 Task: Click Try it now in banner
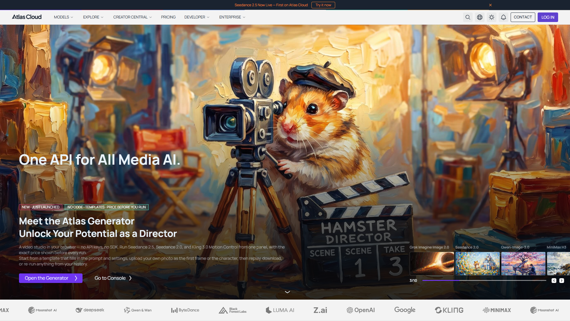coord(323,5)
